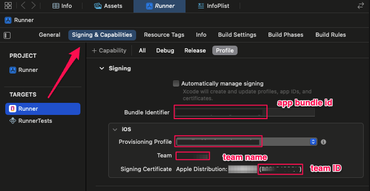
Task: Go forward with the right chevron
Action: (x=34, y=5)
